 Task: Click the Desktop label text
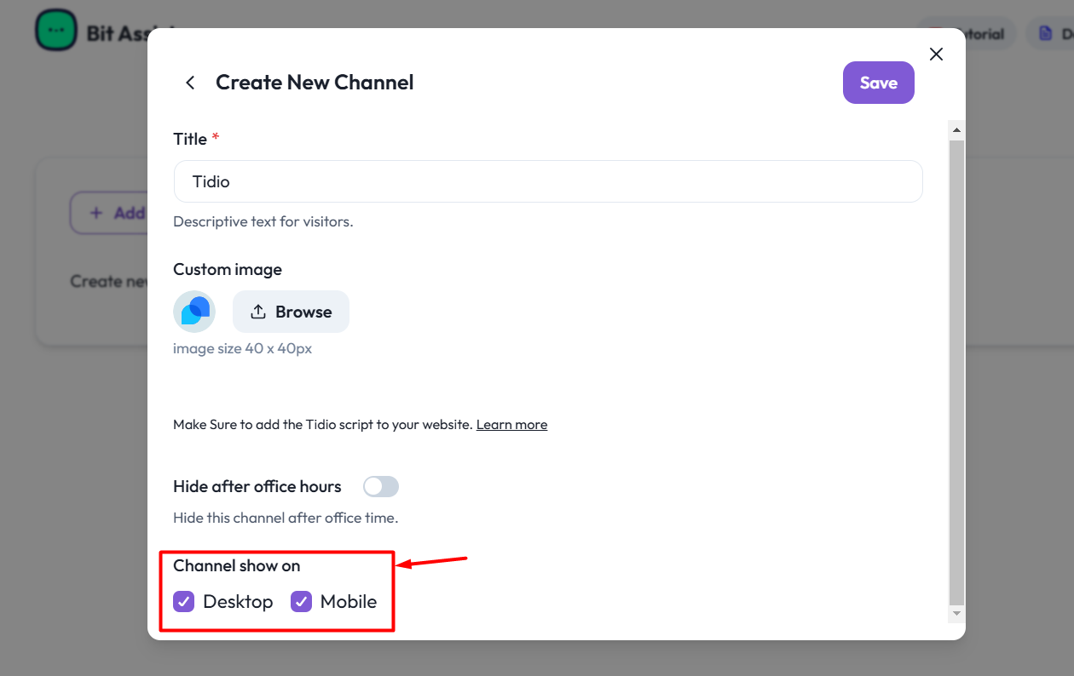pyautogui.click(x=238, y=602)
